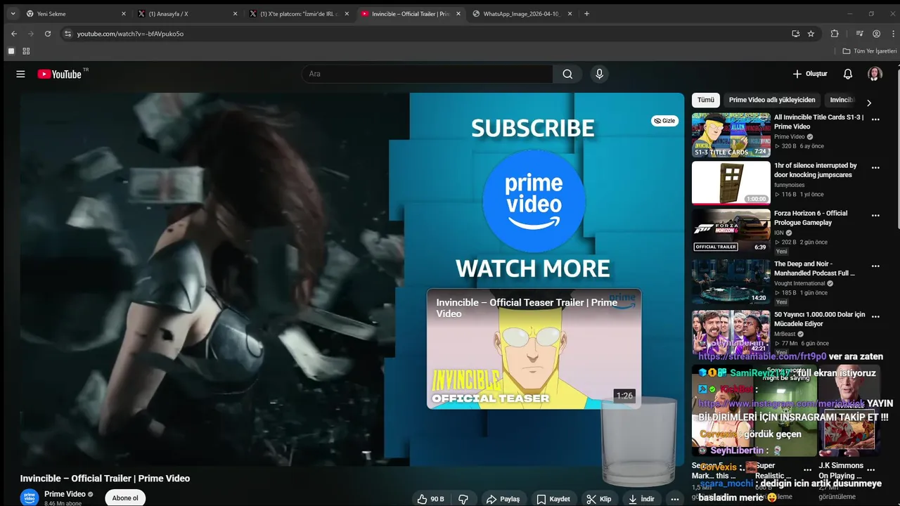Subscribe with the Abone ol button
The image size is (900, 506).
coord(125,498)
